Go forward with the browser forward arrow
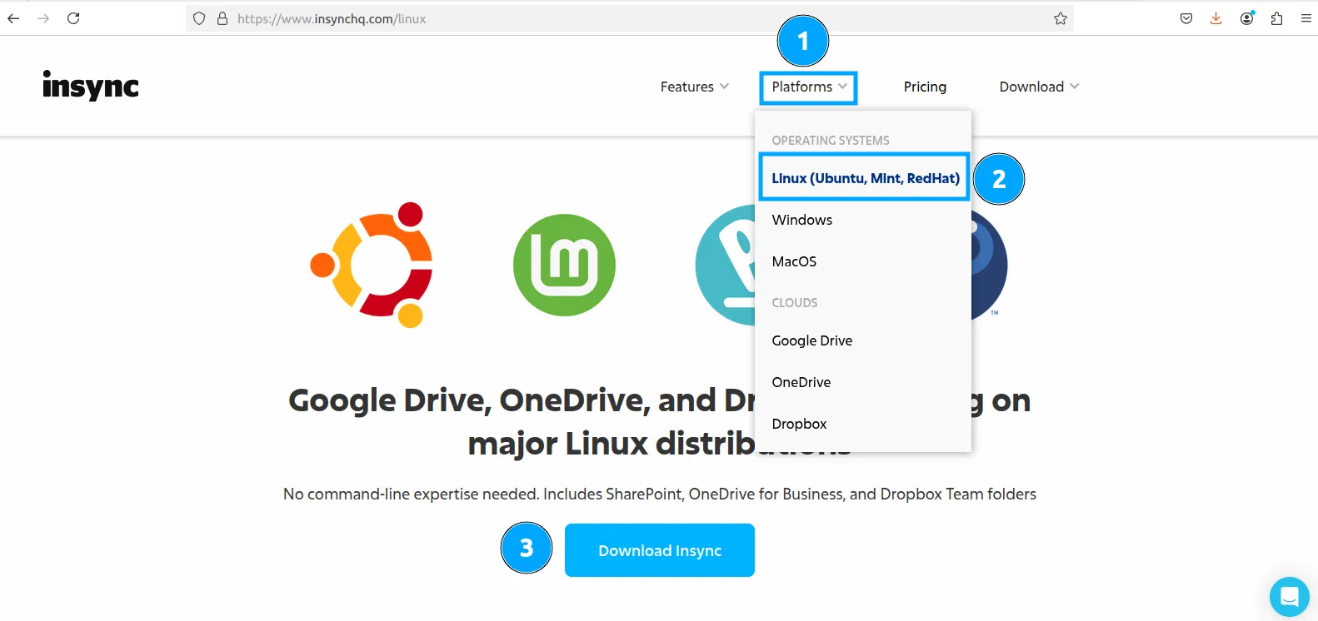The width and height of the screenshot is (1318, 621). coord(43,18)
